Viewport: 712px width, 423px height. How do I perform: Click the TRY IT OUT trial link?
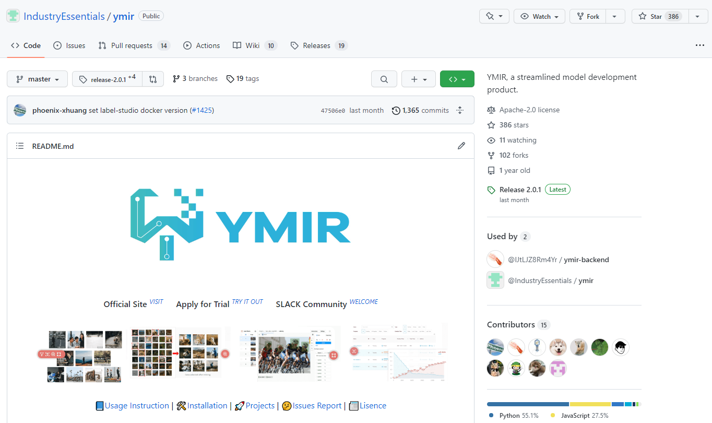[x=247, y=302]
